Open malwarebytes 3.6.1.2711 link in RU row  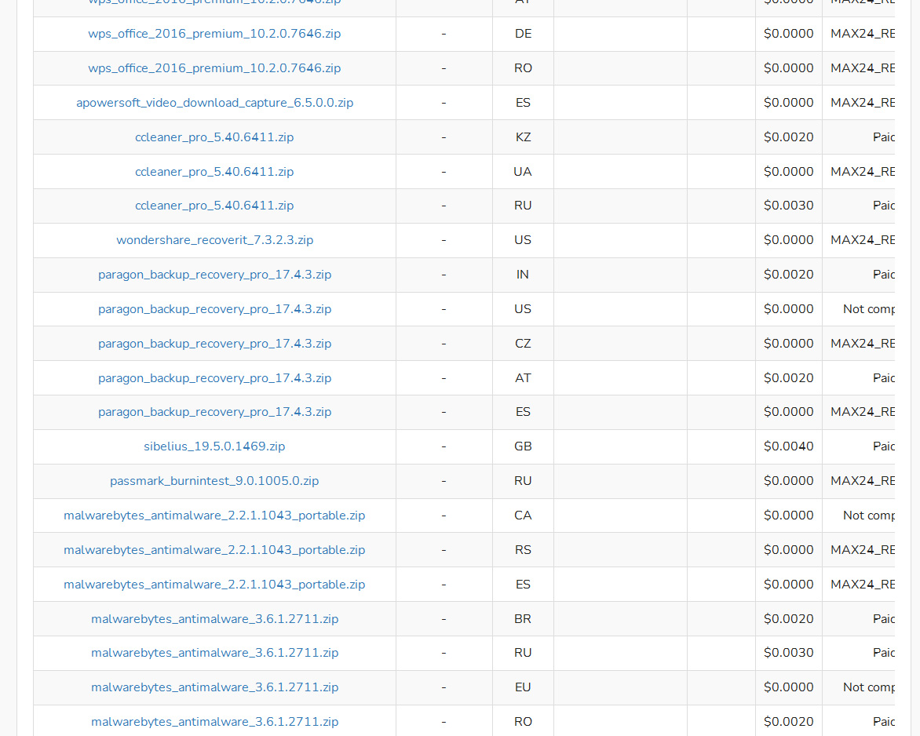(215, 653)
